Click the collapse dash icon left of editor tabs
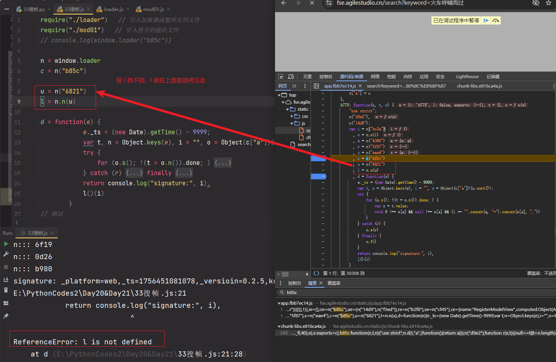Screen dimensions: 556x362 tap(6, 9)
